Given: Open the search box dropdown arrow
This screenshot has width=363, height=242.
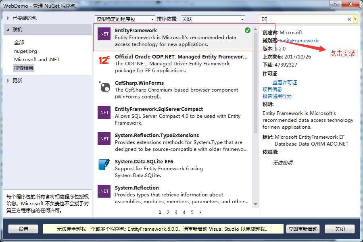Looking at the screenshot, I should (355, 19).
